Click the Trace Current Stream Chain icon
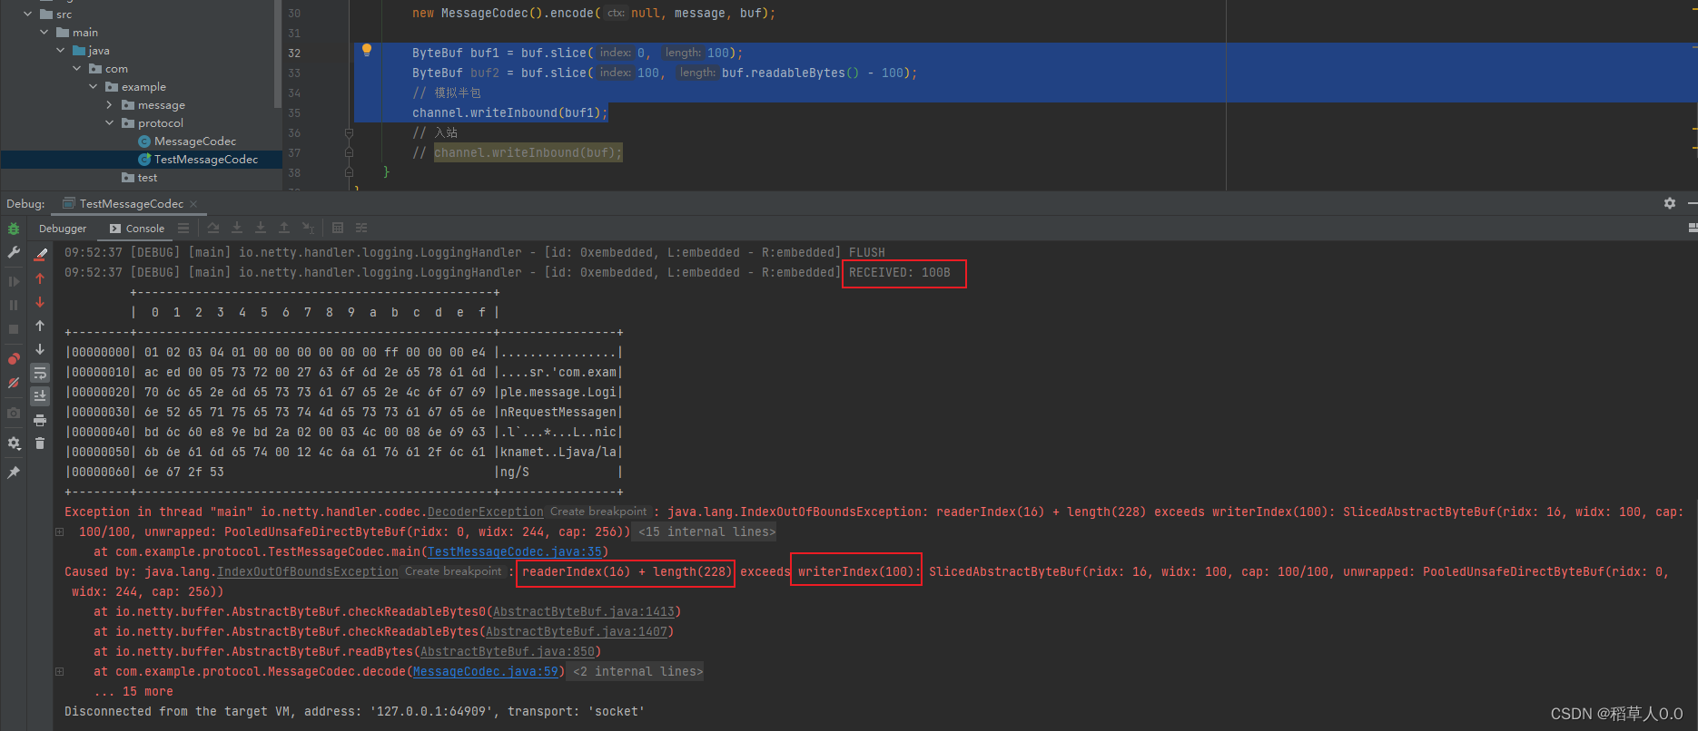The width and height of the screenshot is (1698, 731). pos(361,228)
